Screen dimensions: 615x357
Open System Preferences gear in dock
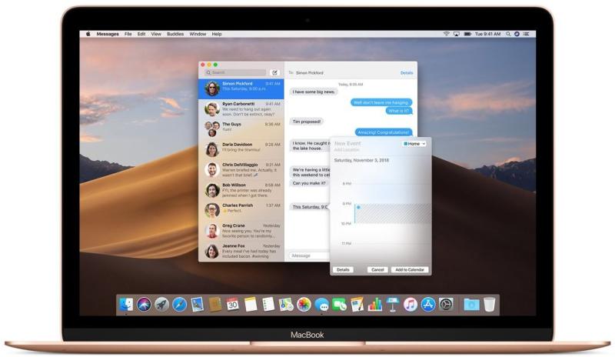point(446,305)
